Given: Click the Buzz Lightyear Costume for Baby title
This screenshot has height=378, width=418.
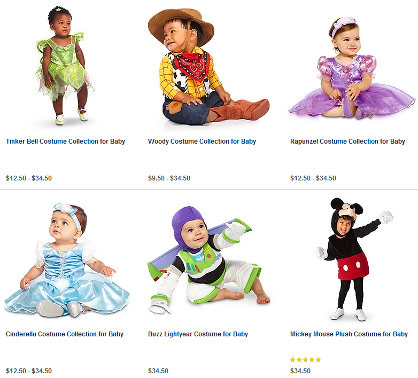Looking at the screenshot, I should coord(198,334).
